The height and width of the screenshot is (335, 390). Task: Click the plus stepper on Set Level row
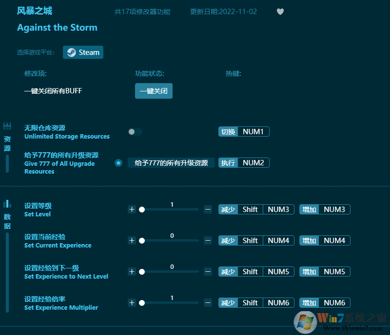pos(132,209)
